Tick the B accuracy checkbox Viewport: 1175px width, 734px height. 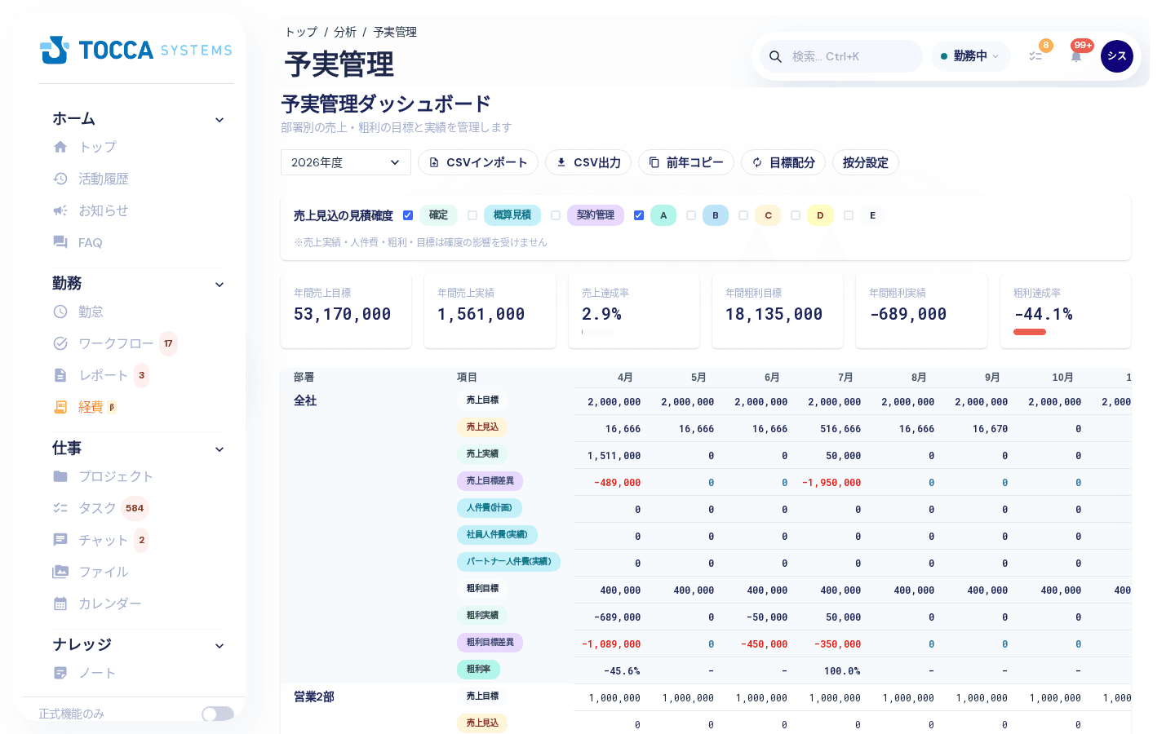point(691,215)
